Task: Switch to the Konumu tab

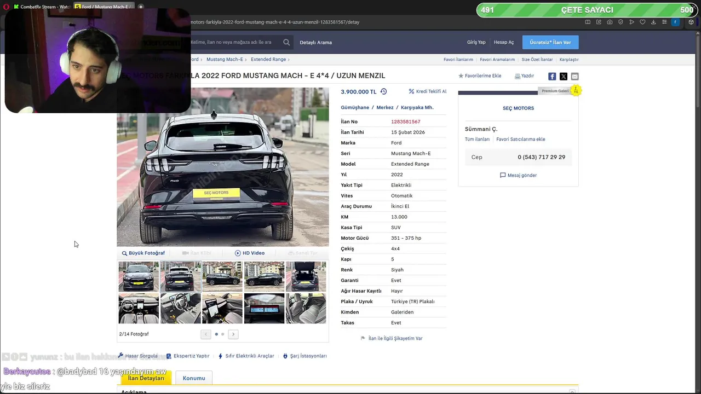Action: pos(194,378)
